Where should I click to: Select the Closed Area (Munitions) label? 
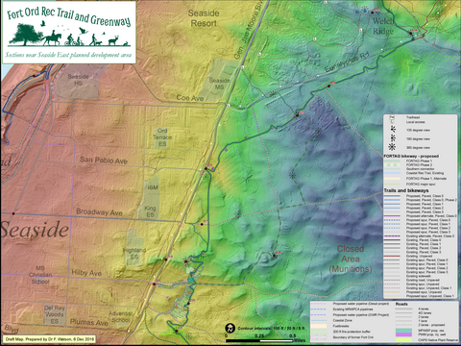click(x=351, y=259)
